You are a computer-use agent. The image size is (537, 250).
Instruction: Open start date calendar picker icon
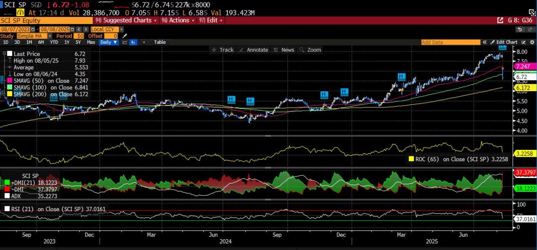coord(33,29)
